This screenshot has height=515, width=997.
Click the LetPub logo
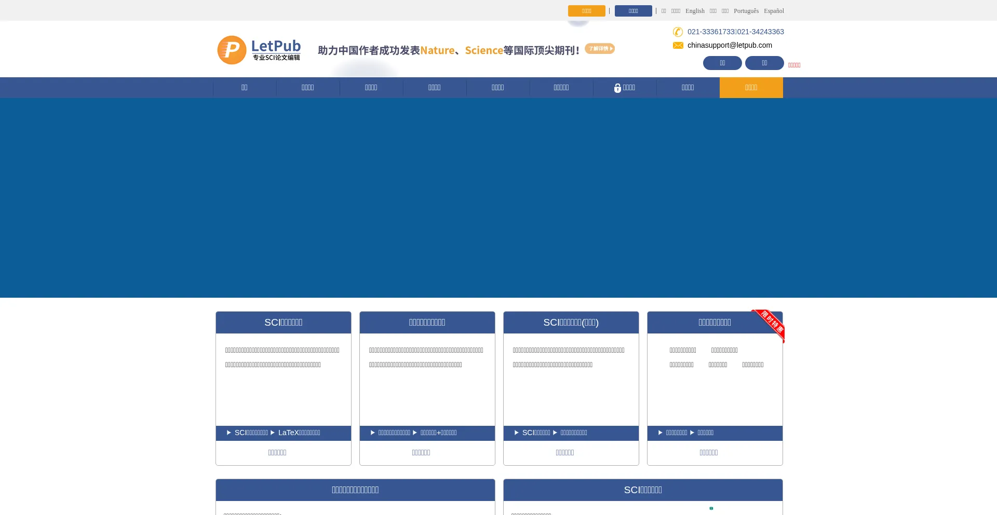259,50
